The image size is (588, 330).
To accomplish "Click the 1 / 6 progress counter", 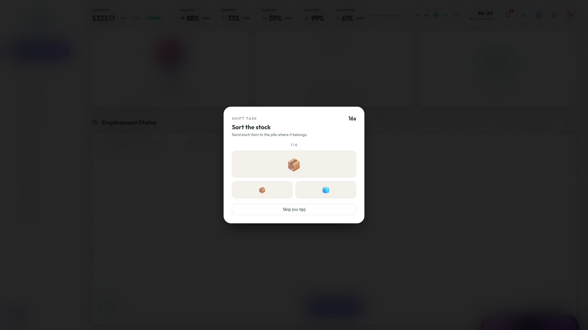I will pos(294,145).
